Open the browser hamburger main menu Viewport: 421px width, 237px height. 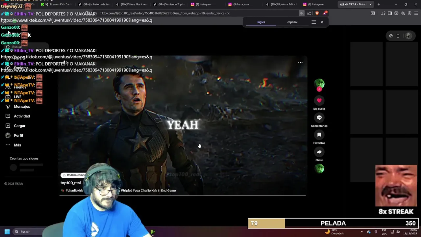pos(416,13)
